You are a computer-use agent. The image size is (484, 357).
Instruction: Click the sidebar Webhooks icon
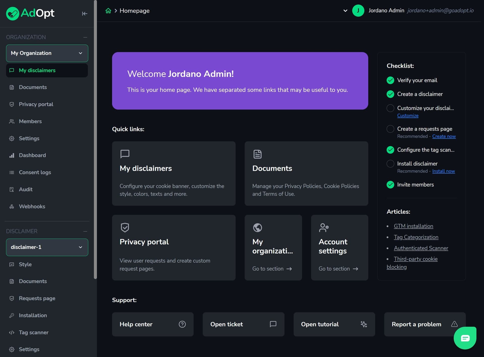click(x=12, y=206)
